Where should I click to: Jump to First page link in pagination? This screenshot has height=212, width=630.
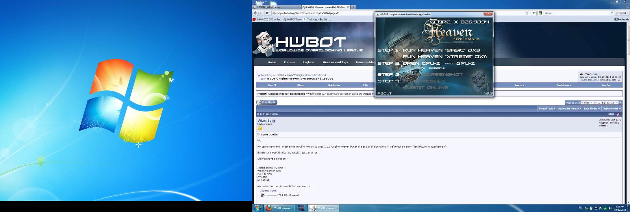(586, 102)
